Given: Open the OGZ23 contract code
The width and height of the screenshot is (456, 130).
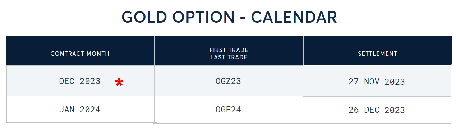Looking at the screenshot, I should (228, 81).
